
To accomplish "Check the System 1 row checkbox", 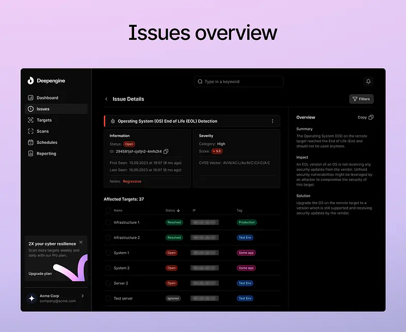I will (108, 253).
